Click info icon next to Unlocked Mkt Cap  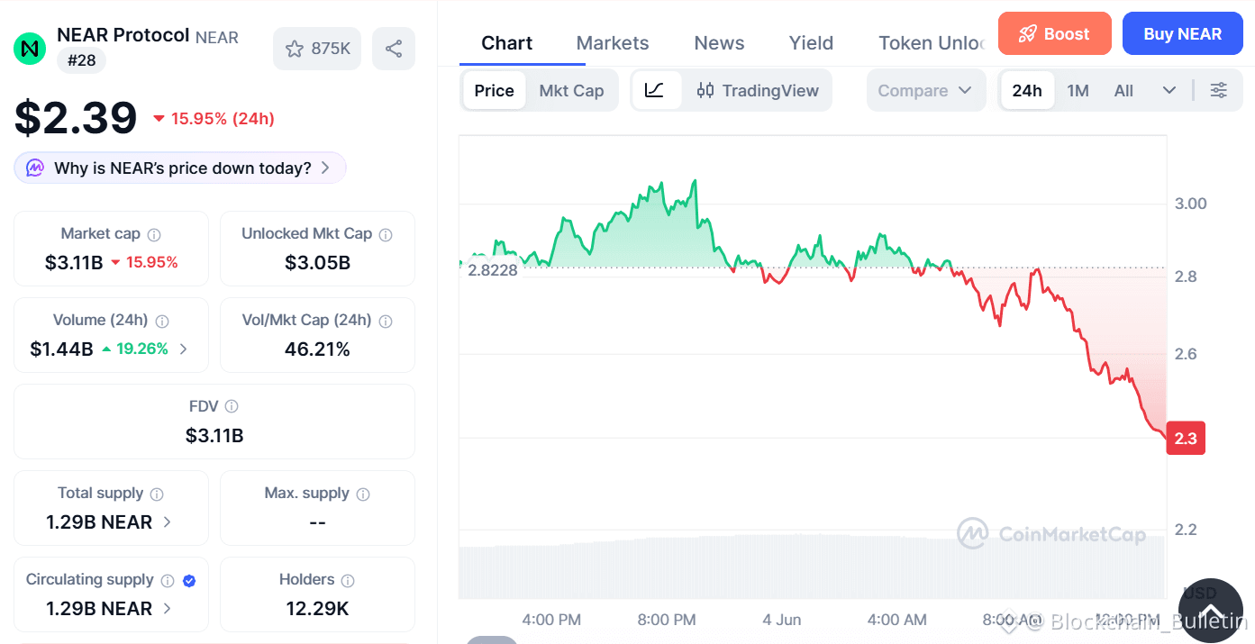(386, 234)
